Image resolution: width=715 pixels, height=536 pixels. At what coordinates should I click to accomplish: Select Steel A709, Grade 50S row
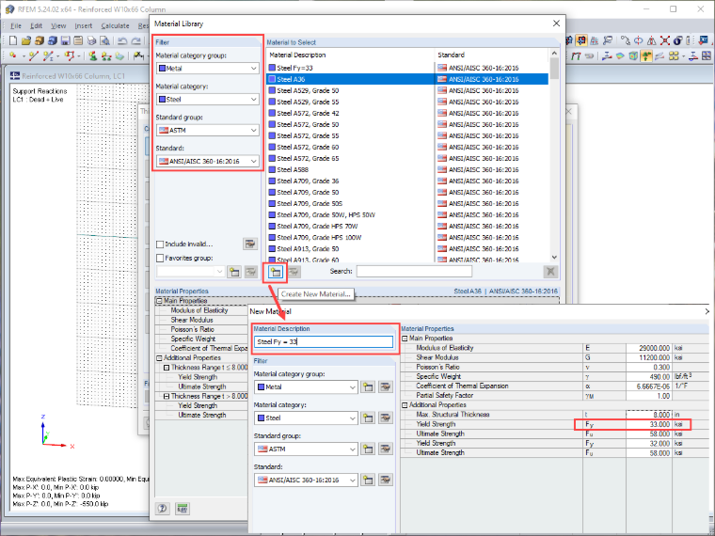407,203
